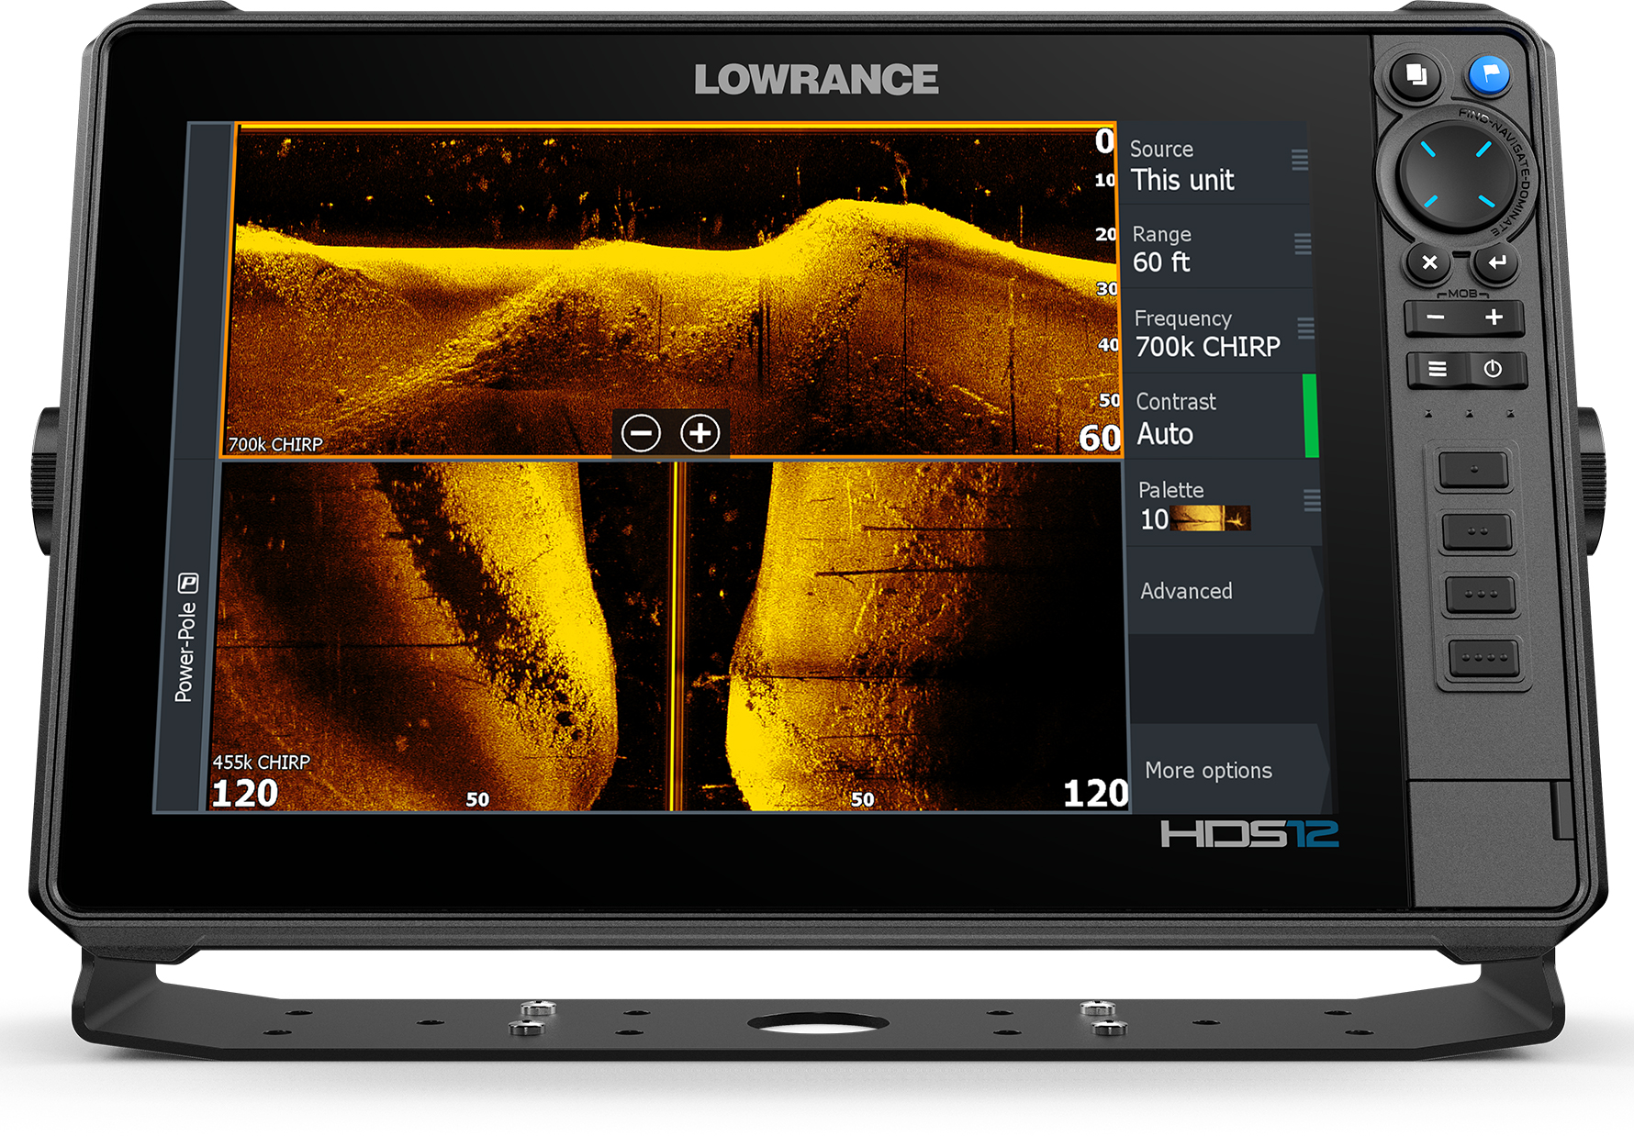Open More options menu item
The height and width of the screenshot is (1136, 1634).
tap(1225, 770)
